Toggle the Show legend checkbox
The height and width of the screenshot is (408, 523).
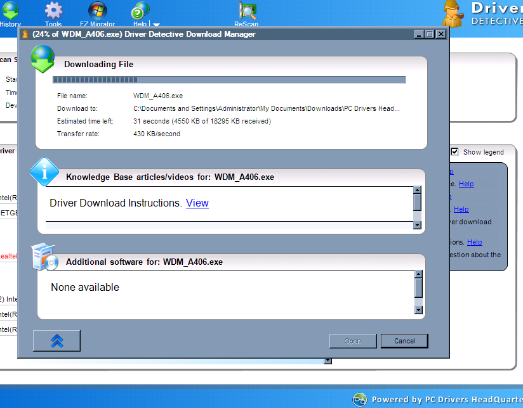coord(454,152)
